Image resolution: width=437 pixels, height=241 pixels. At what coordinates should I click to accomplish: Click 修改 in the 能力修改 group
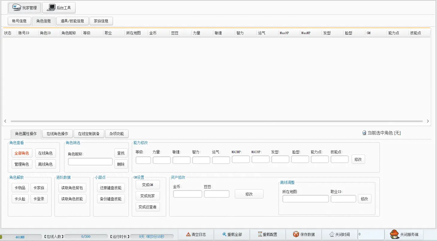(x=358, y=159)
